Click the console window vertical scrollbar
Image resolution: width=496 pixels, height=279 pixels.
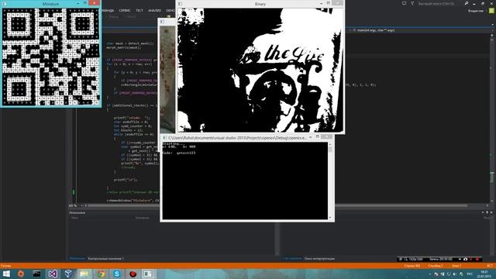click(x=330, y=181)
